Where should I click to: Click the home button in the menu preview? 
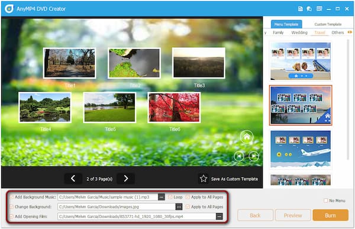coord(247,137)
